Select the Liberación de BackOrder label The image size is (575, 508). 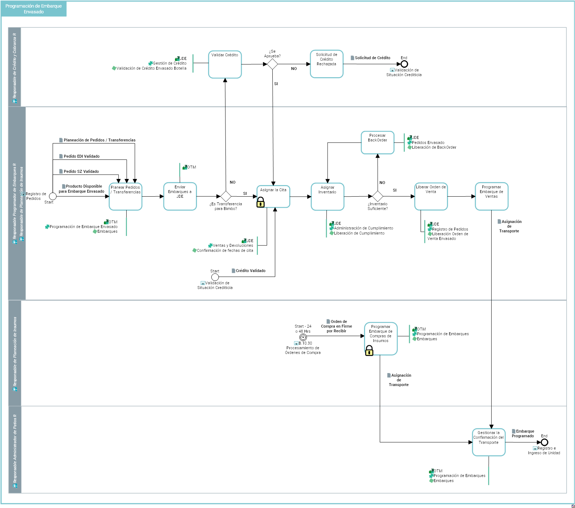click(x=434, y=147)
